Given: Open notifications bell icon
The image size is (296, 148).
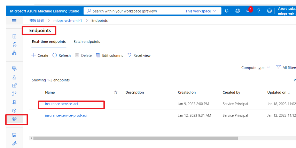Looking at the screenshot, I should [227, 11].
